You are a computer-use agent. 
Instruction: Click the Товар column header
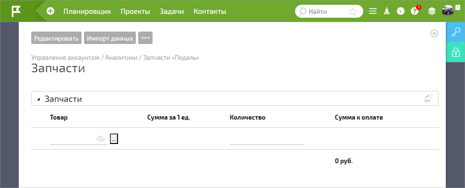(x=59, y=117)
